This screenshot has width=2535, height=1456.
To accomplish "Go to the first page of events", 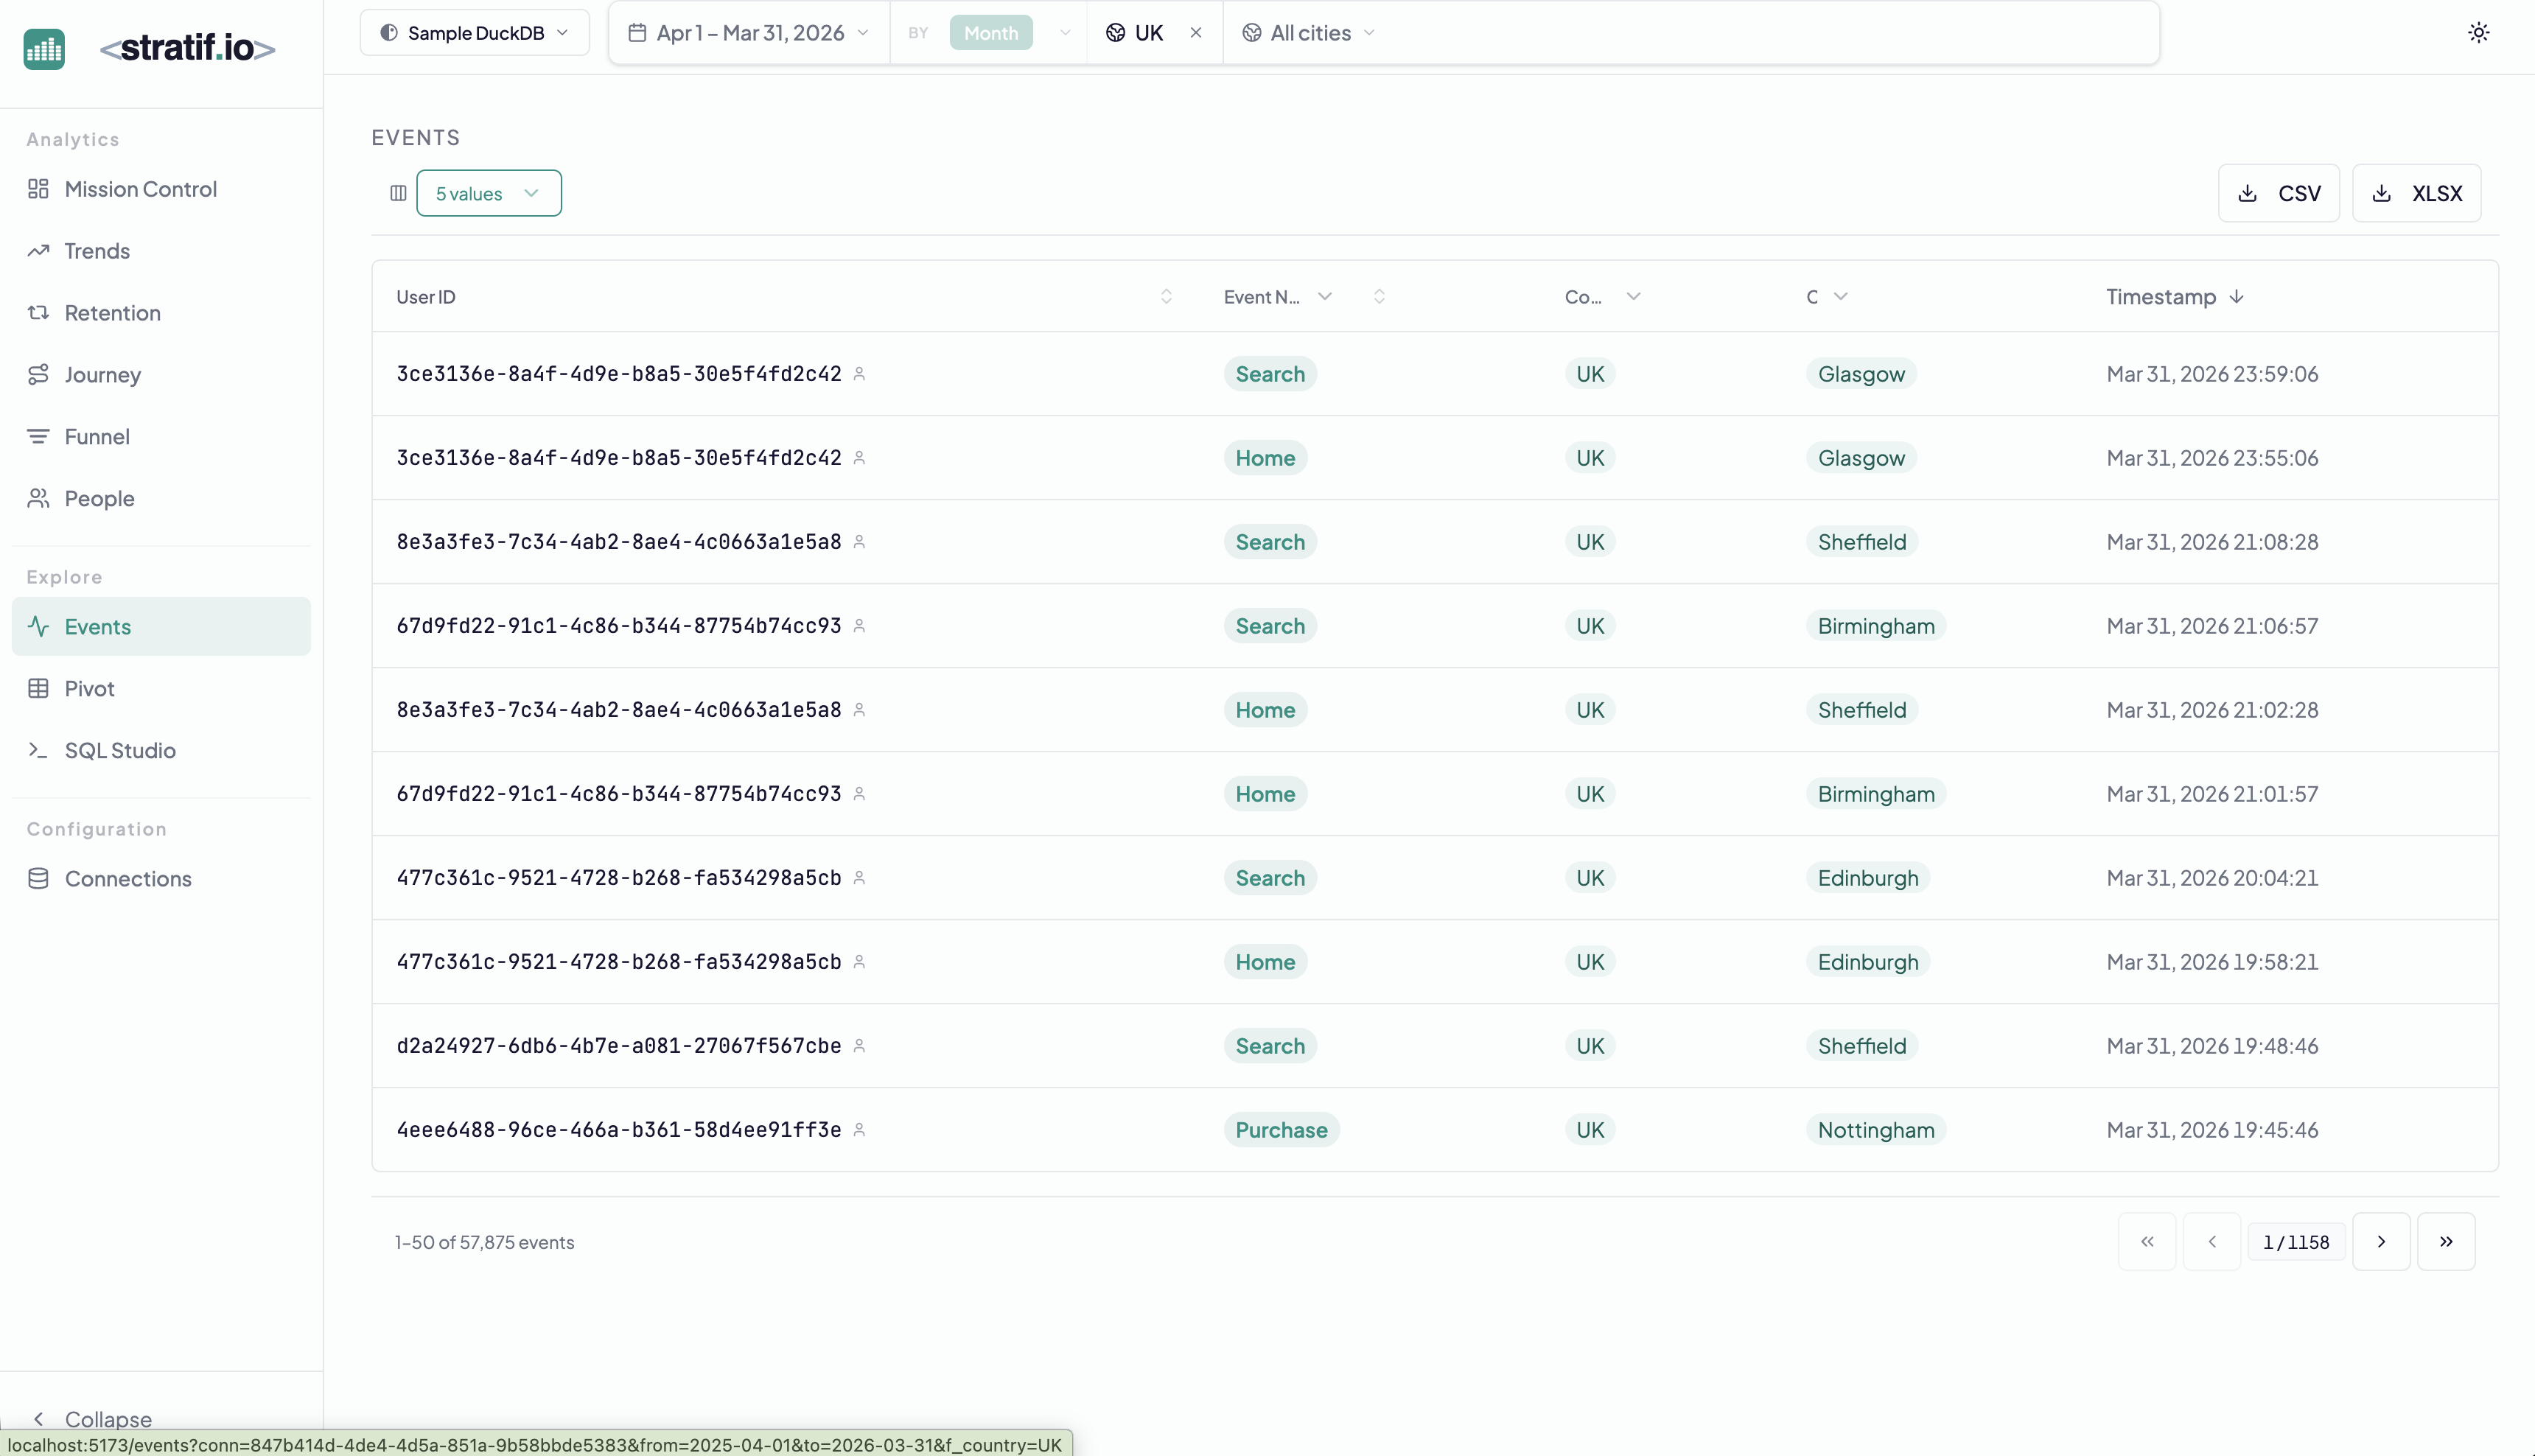I will point(2147,1242).
